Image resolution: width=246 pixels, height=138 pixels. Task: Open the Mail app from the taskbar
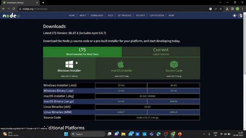click(x=131, y=134)
